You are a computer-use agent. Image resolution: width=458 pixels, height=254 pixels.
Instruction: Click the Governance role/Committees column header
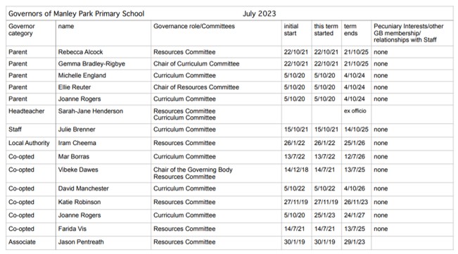tap(194, 26)
